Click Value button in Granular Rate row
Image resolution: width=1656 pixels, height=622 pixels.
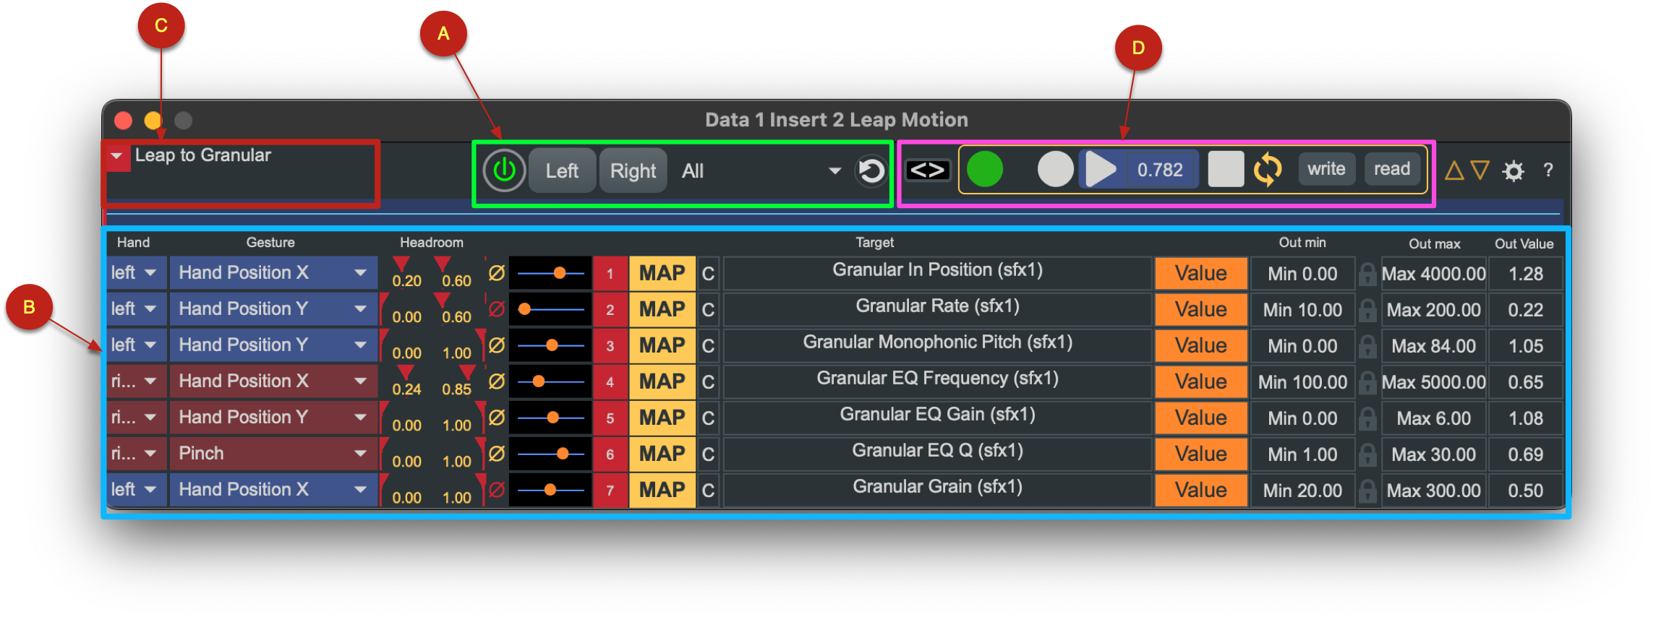pos(1200,310)
